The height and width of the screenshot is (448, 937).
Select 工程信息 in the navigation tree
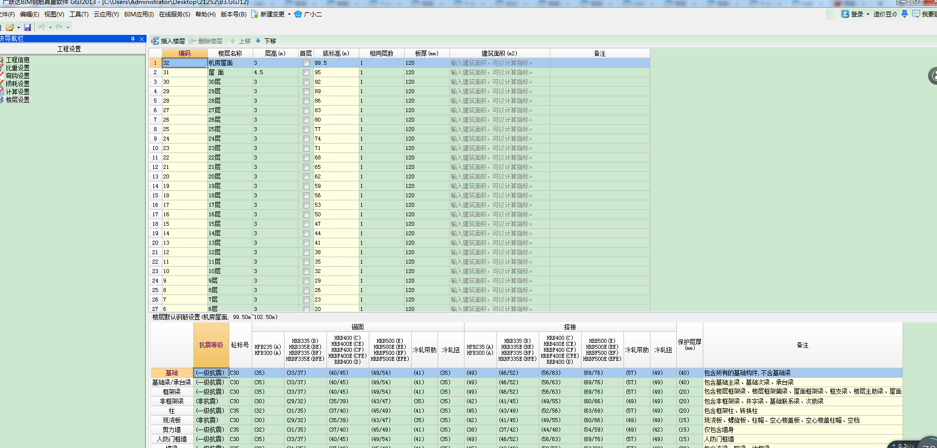[x=17, y=60]
